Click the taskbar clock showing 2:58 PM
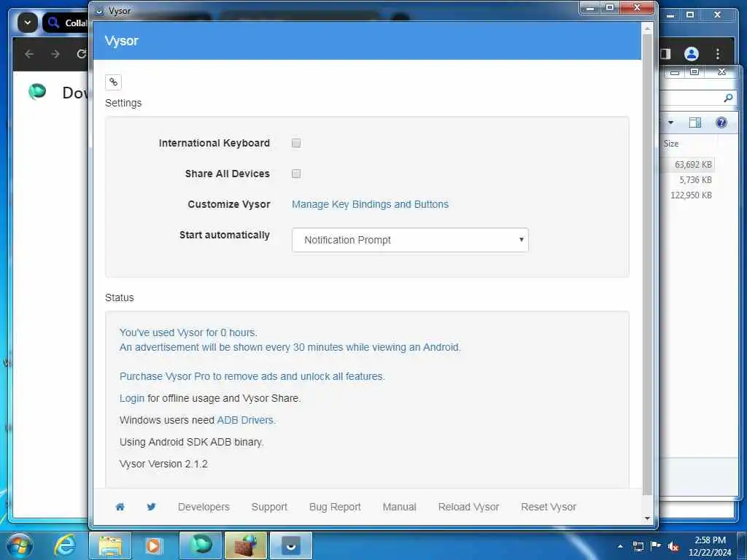747x560 pixels. click(x=710, y=546)
